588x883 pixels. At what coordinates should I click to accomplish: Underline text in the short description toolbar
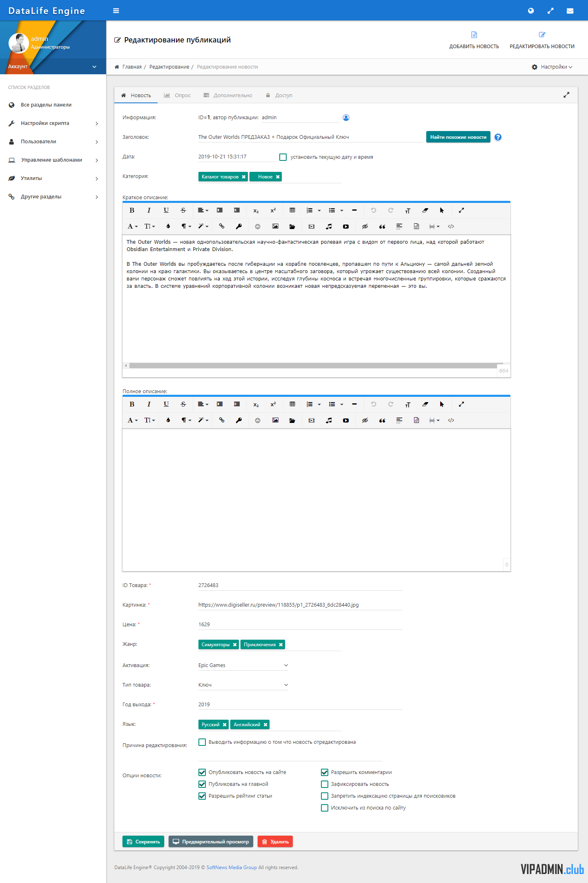(166, 210)
